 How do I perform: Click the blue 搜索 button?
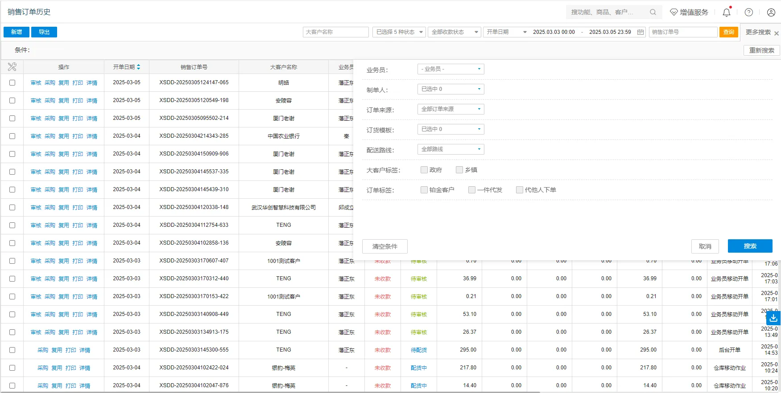(750, 246)
